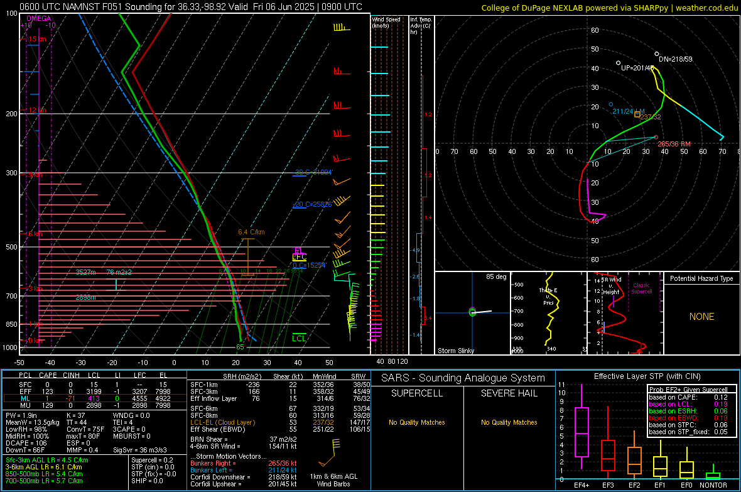Click the -20 C=25828' height label

pos(312,204)
